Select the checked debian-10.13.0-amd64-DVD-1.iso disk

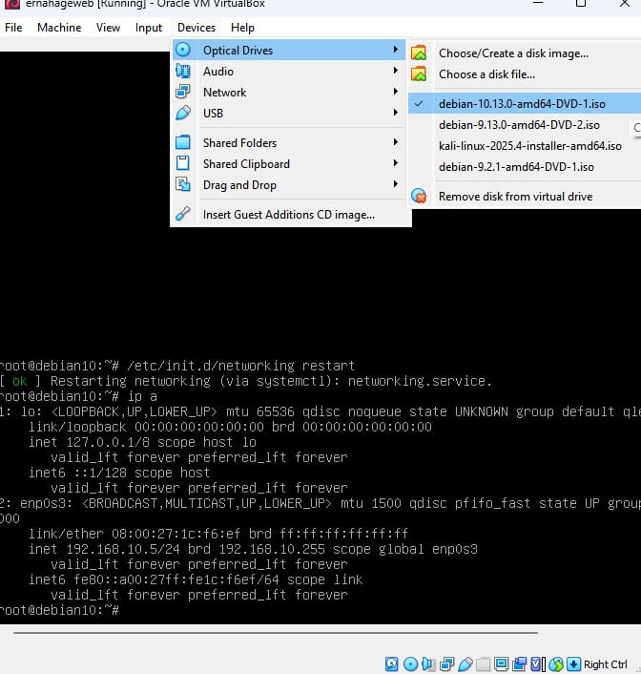click(524, 104)
